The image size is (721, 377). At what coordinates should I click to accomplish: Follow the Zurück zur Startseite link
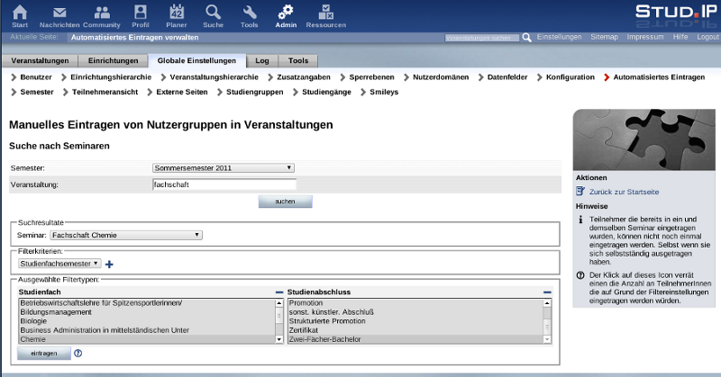click(x=624, y=192)
